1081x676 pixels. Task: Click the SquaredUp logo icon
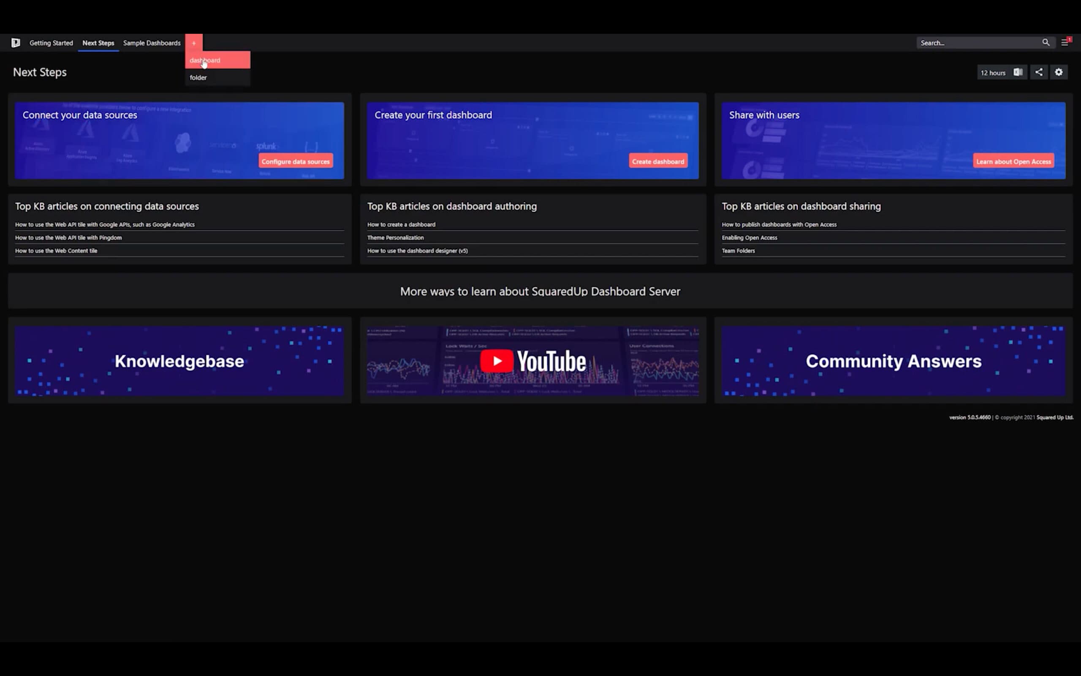coord(16,43)
